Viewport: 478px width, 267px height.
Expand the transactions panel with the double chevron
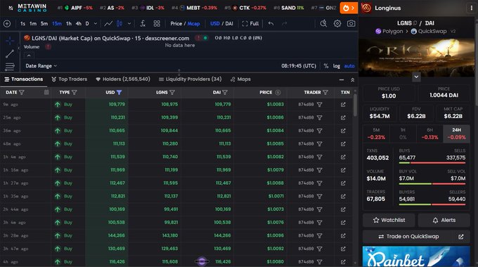click(x=352, y=80)
